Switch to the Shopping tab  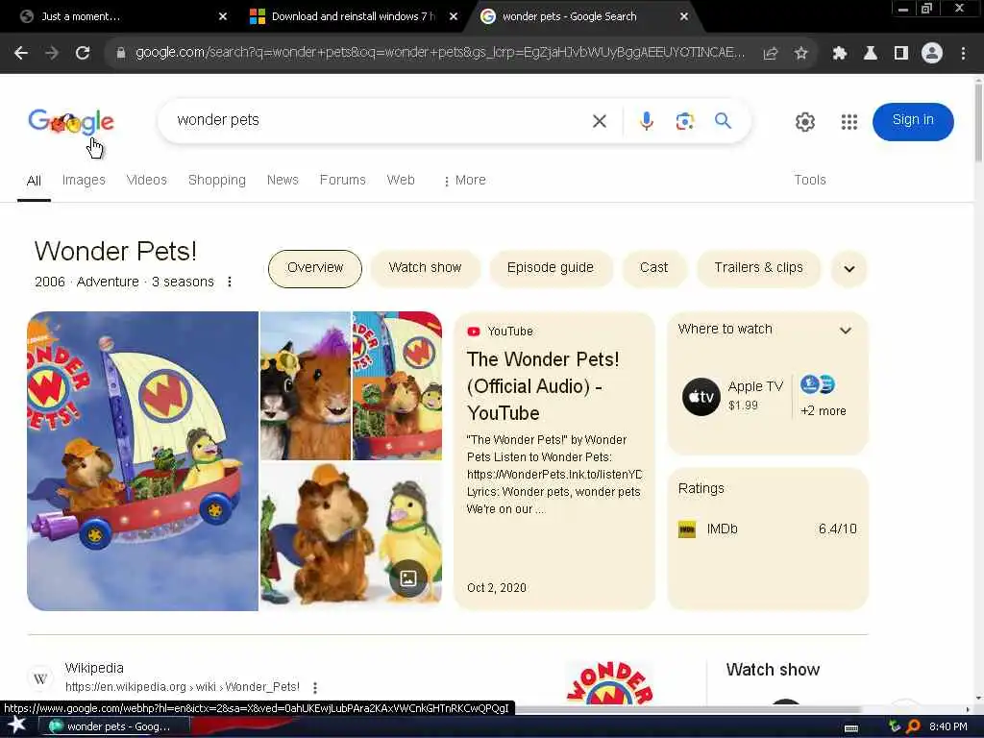point(217,180)
